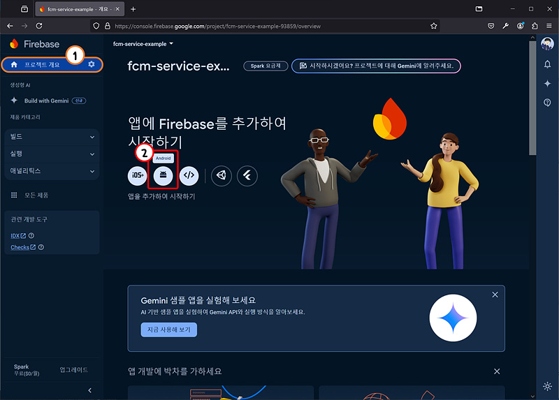Choose the Web app code icon
Viewport: 559px width, 400px height.
(189, 176)
